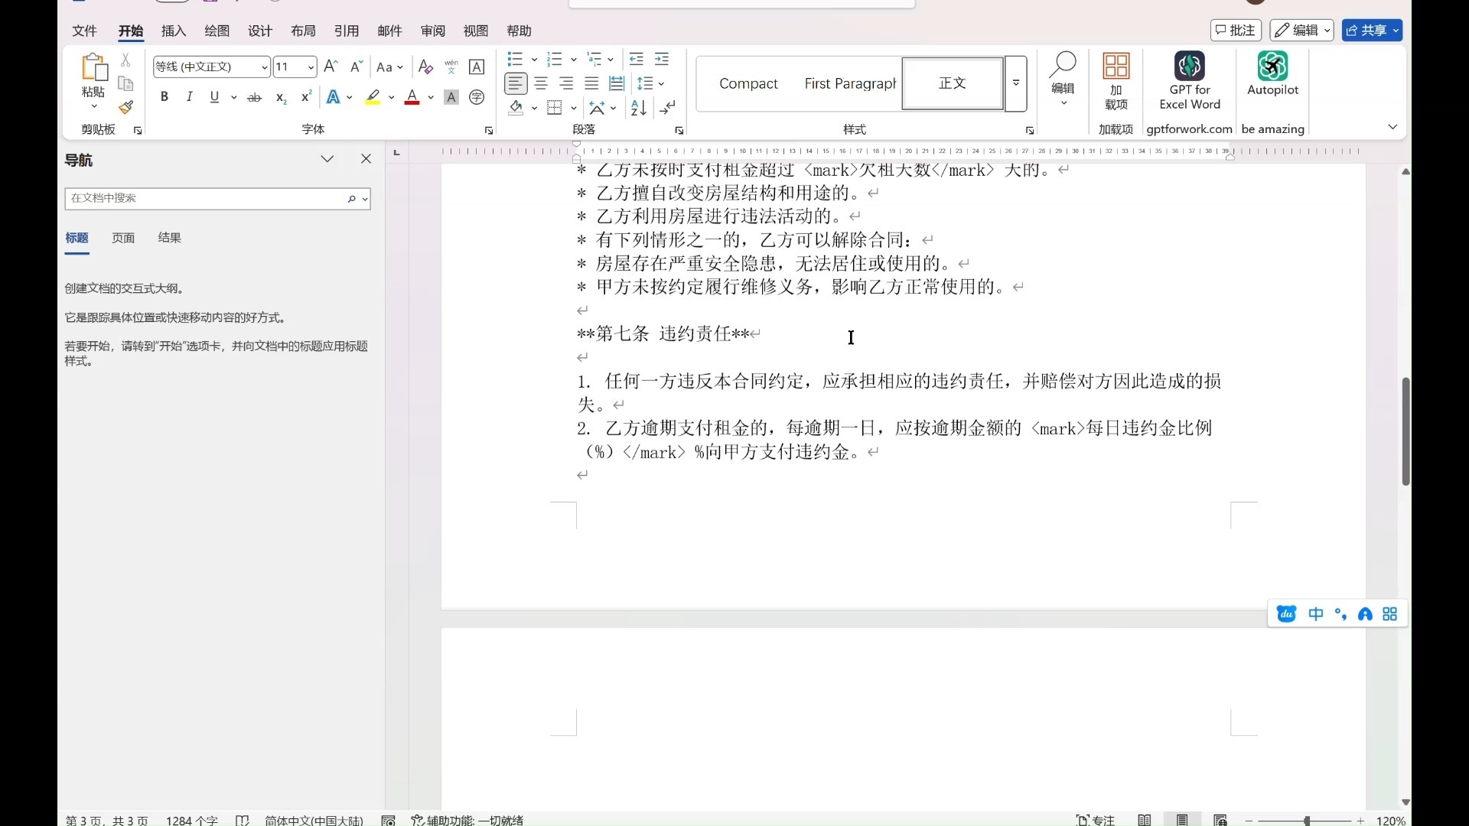The width and height of the screenshot is (1469, 826).
Task: Apply strikethrough to text
Action: coord(255,97)
